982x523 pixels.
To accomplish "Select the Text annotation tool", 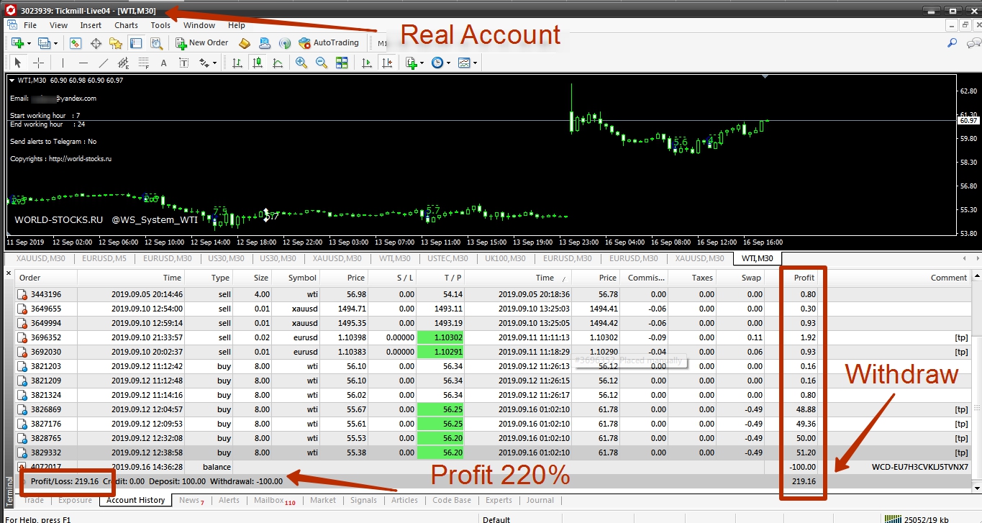I will click(x=163, y=63).
